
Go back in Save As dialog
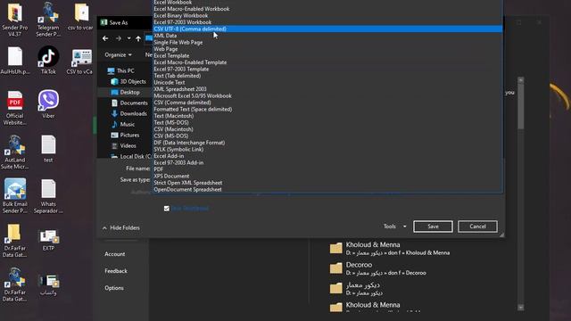point(105,38)
